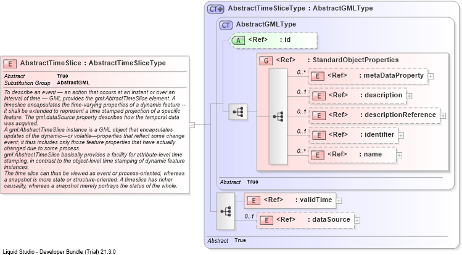462x255 pixels.
Task: Select '<Ref> : identifier' label
Action: click(x=361, y=135)
